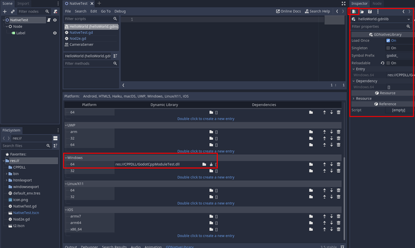
Task: Open the Debug menu
Action: (120, 12)
